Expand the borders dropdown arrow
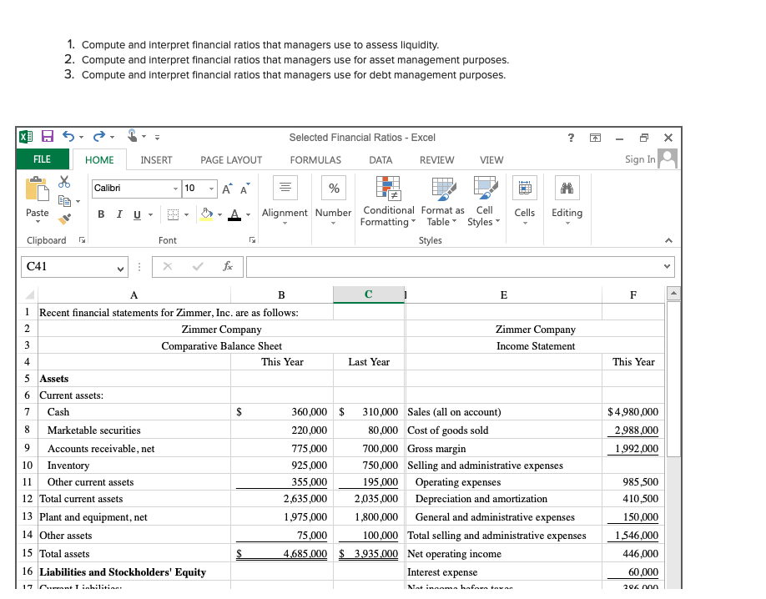 (187, 215)
